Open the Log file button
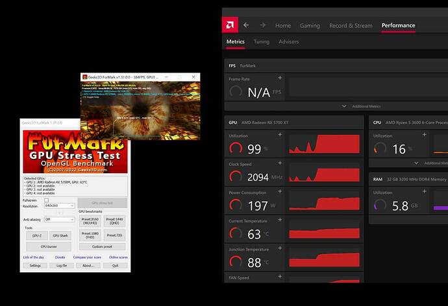The height and width of the screenshot is (306, 448). pos(62,266)
